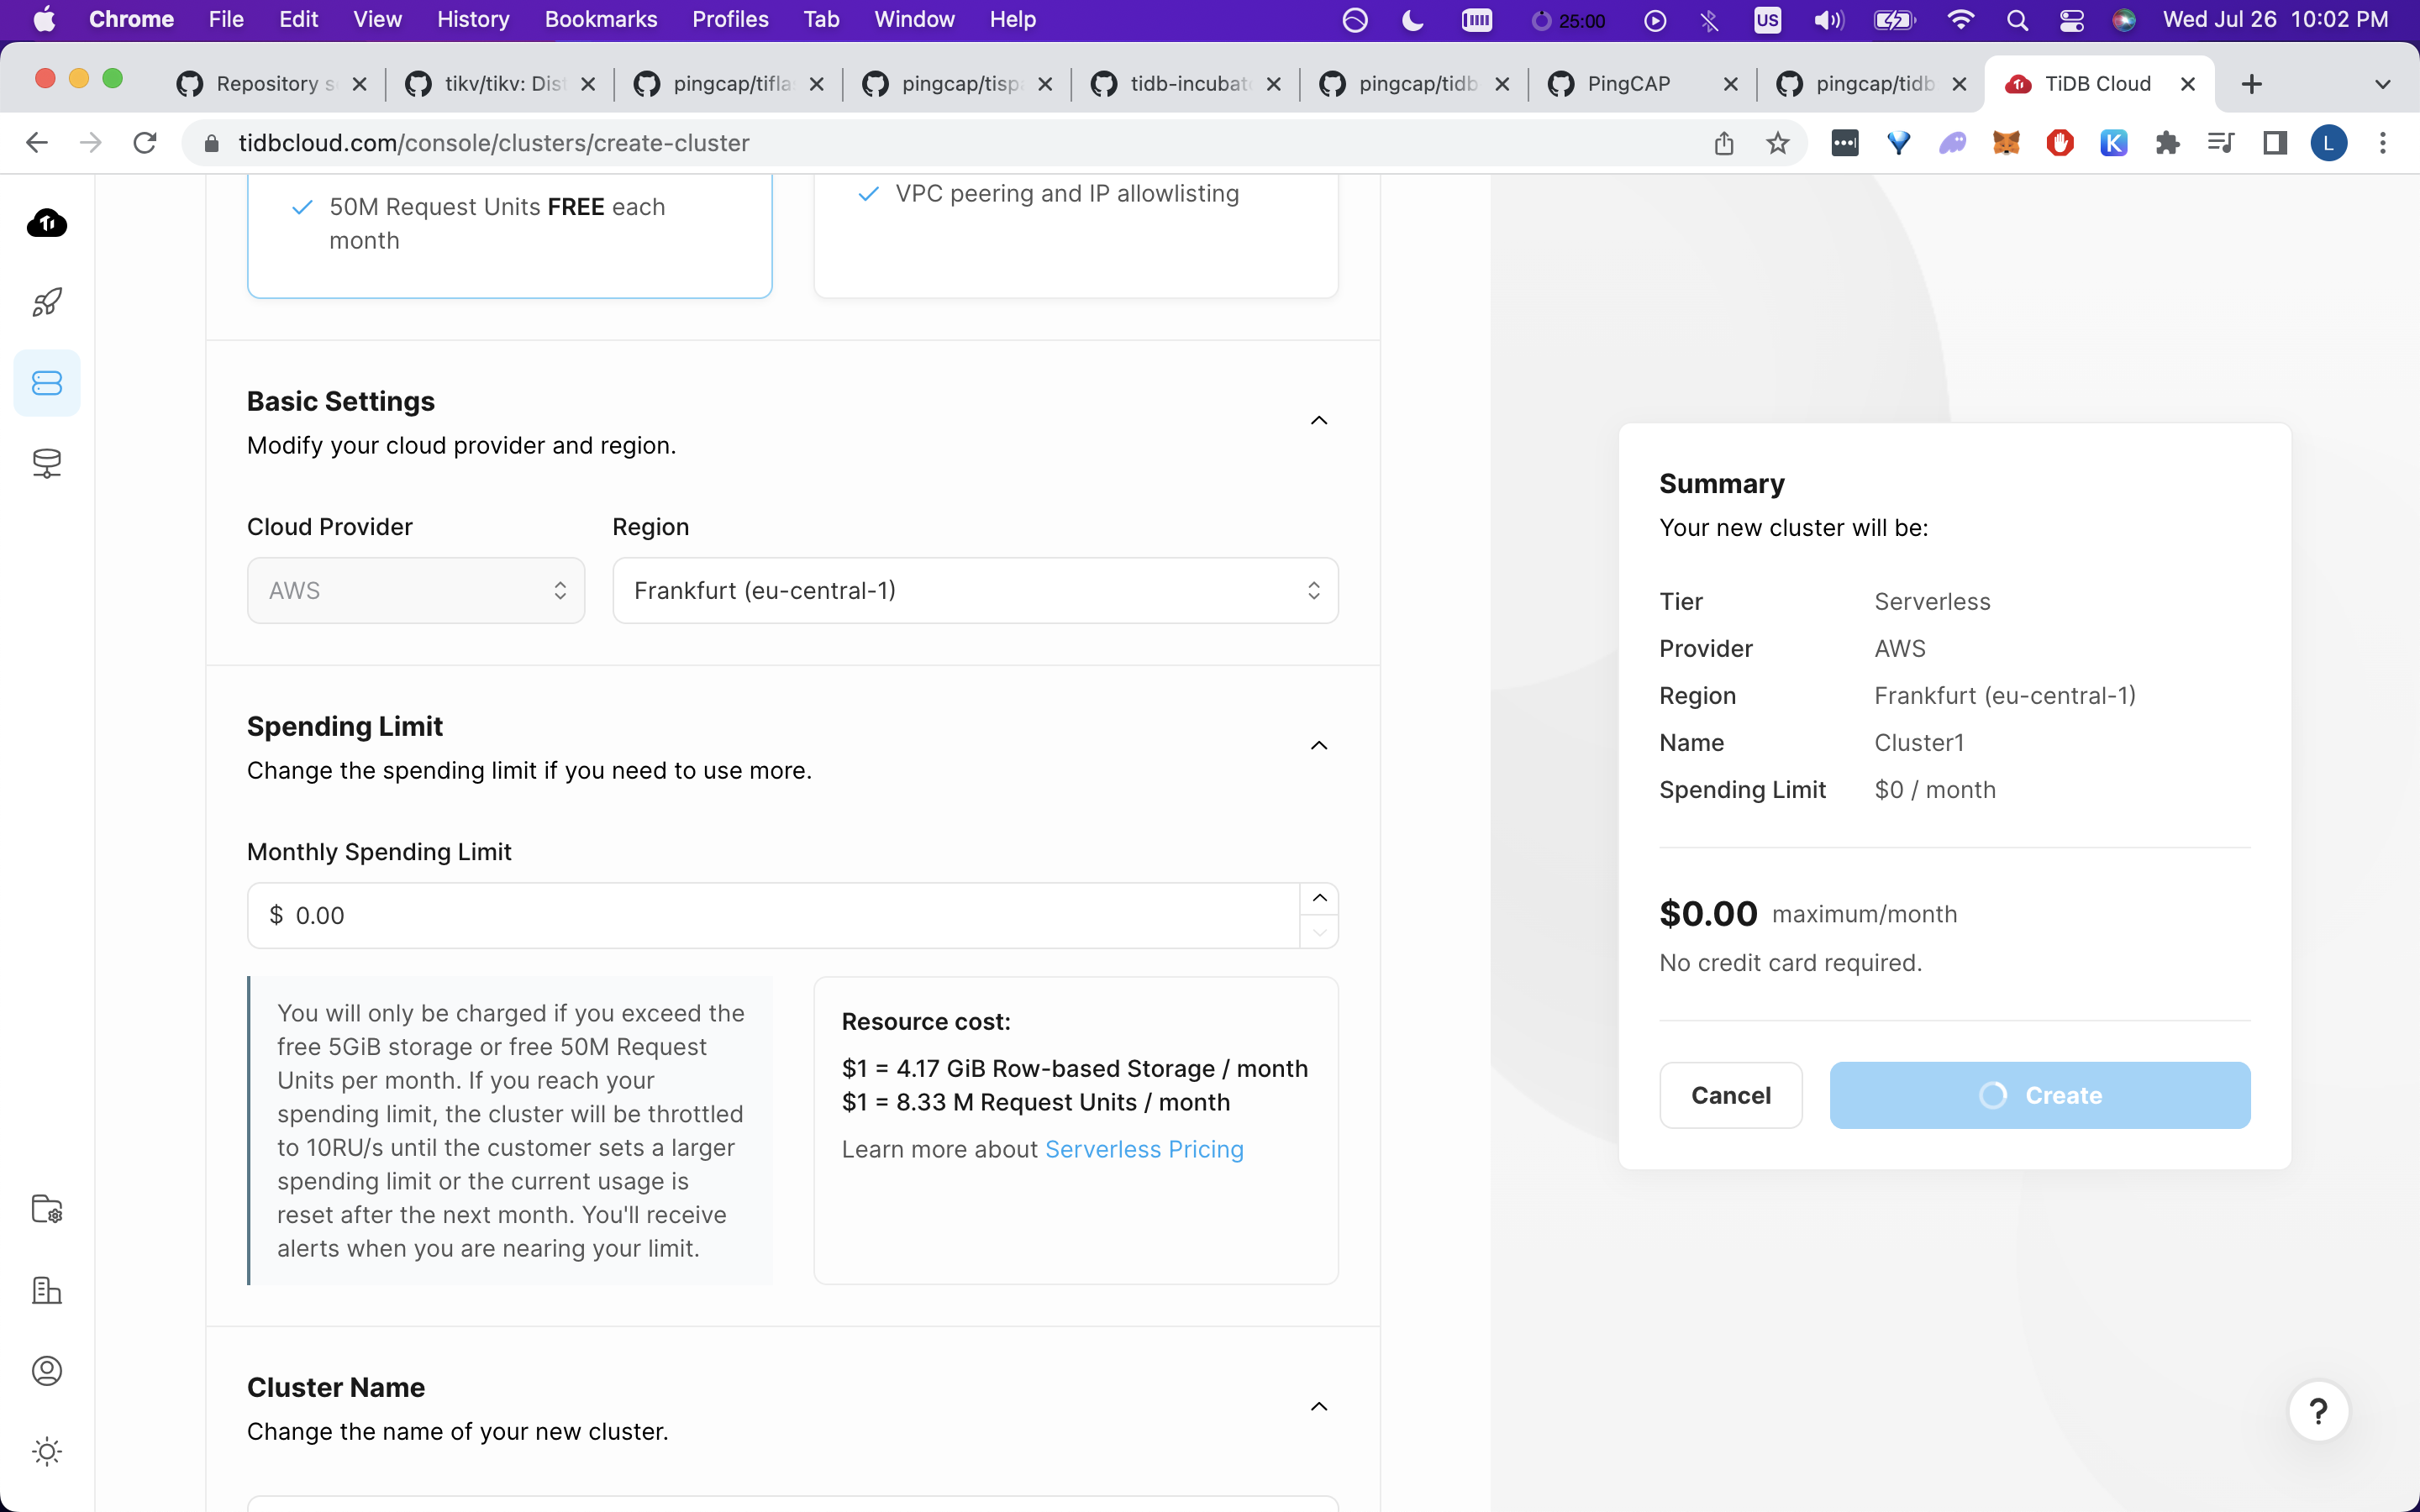This screenshot has height=1512, width=2420.
Task: Select the Clusters sidebar icon
Action: click(x=47, y=383)
